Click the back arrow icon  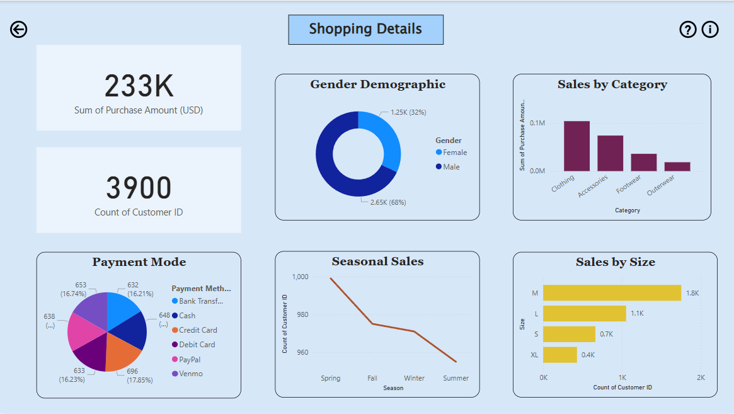click(19, 30)
